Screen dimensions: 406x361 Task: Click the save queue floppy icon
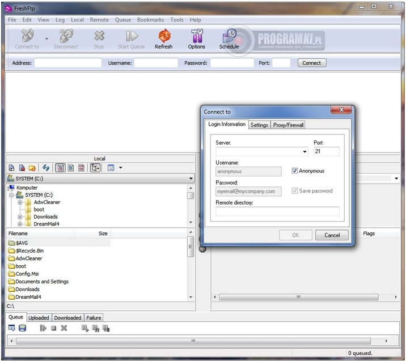pyautogui.click(x=22, y=328)
